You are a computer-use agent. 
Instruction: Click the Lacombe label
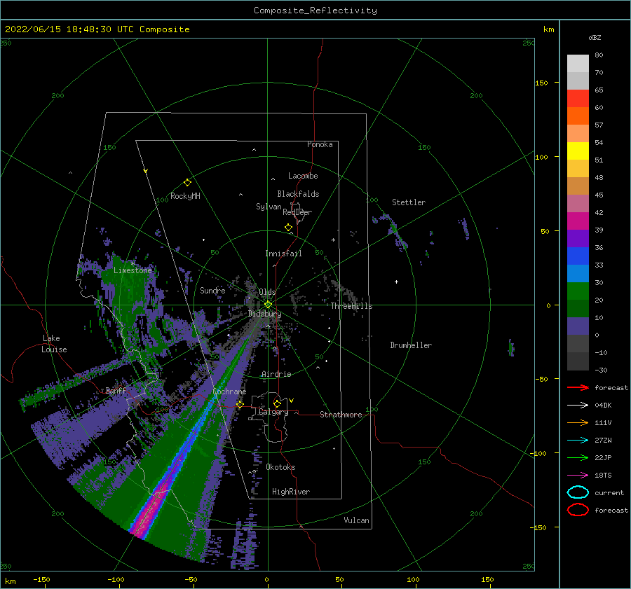pyautogui.click(x=303, y=176)
